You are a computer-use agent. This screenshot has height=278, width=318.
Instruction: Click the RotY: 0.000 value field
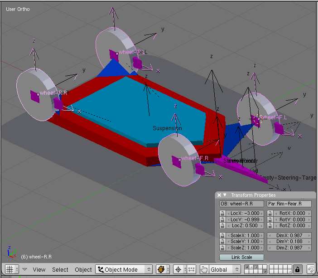click(292, 219)
